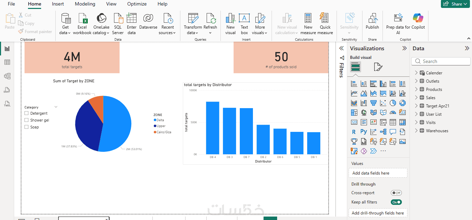
Task: Switch to Table view in left sidebar
Action: point(7,62)
